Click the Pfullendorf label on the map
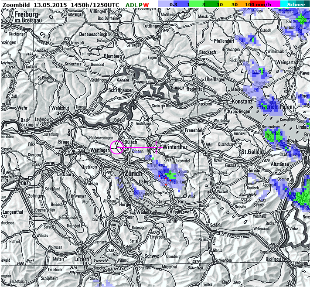 click(x=224, y=41)
